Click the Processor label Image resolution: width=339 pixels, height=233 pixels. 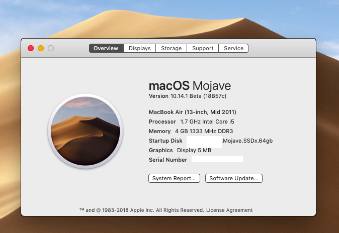[162, 122]
